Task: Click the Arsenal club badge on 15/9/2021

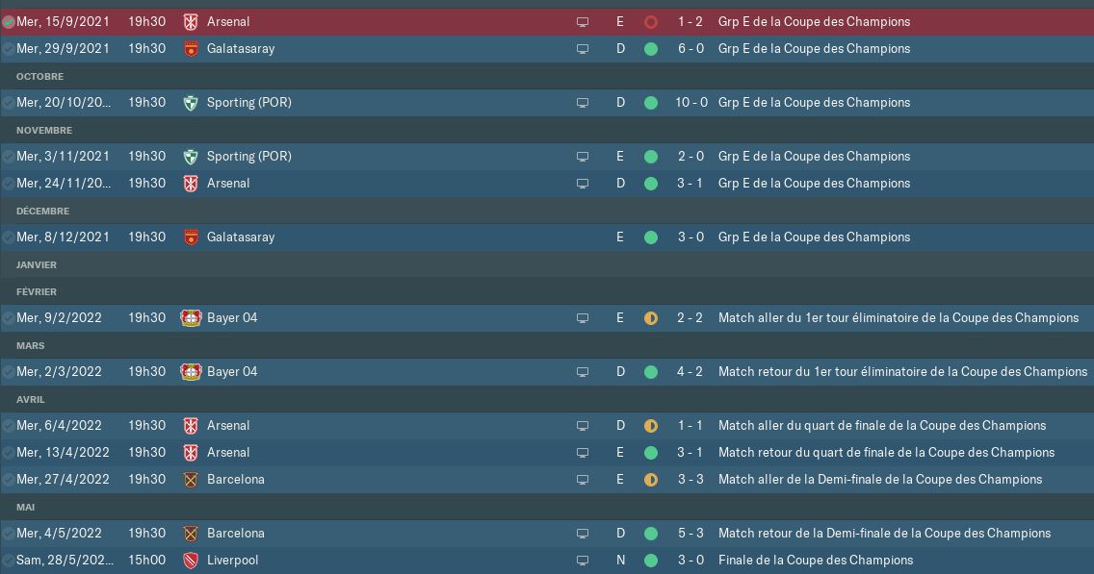Action: [191, 21]
